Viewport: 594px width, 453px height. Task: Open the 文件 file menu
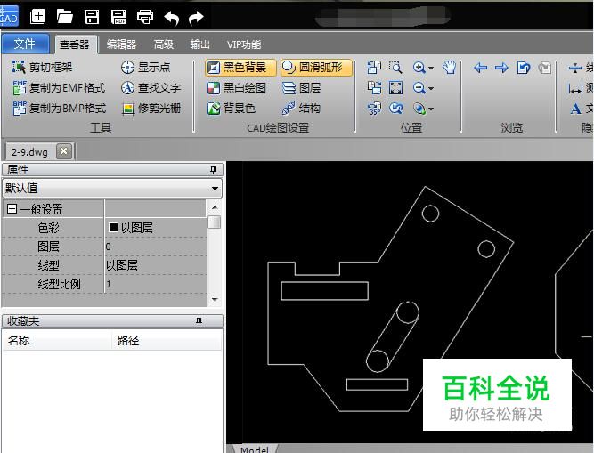coord(25,44)
